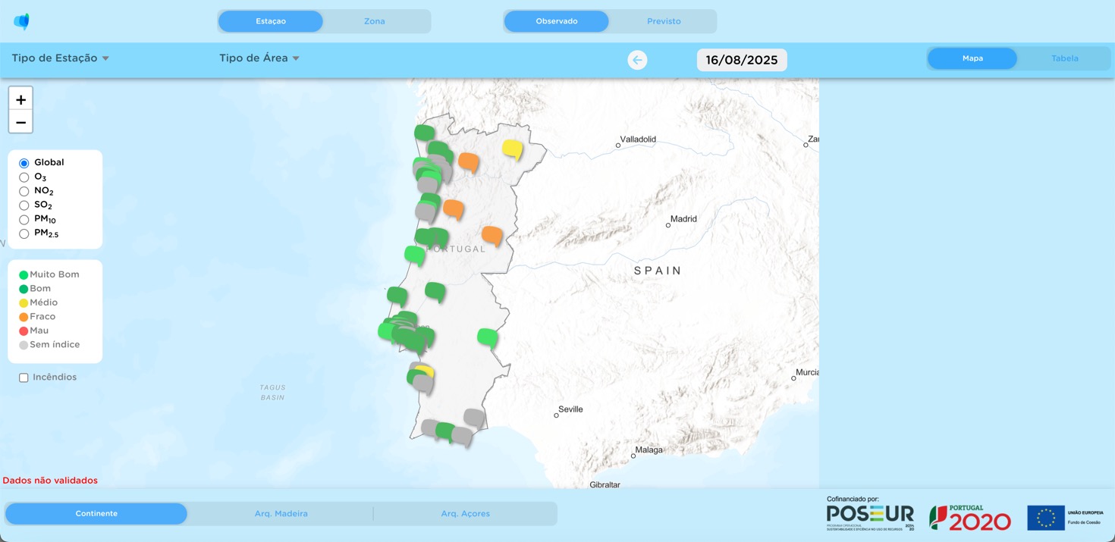Image resolution: width=1115 pixels, height=542 pixels.
Task: Click the Fraco orange legend swatch
Action: pyautogui.click(x=24, y=317)
